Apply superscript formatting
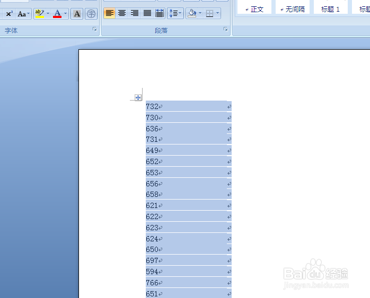370x298 pixels. pyautogui.click(x=9, y=14)
